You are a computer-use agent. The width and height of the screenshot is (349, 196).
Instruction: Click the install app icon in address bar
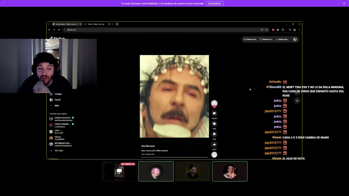[262, 30]
